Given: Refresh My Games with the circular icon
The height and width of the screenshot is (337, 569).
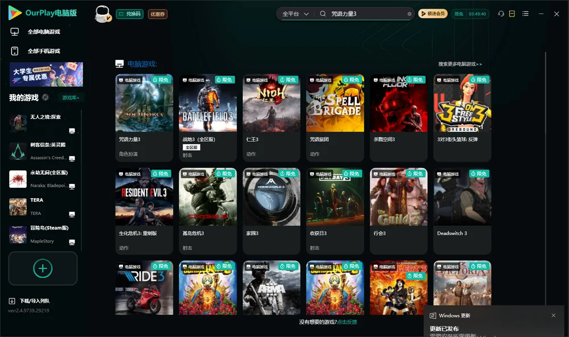Looking at the screenshot, I should point(46,97).
